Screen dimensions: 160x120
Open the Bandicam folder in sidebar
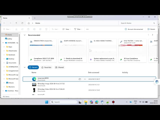coord(12,55)
